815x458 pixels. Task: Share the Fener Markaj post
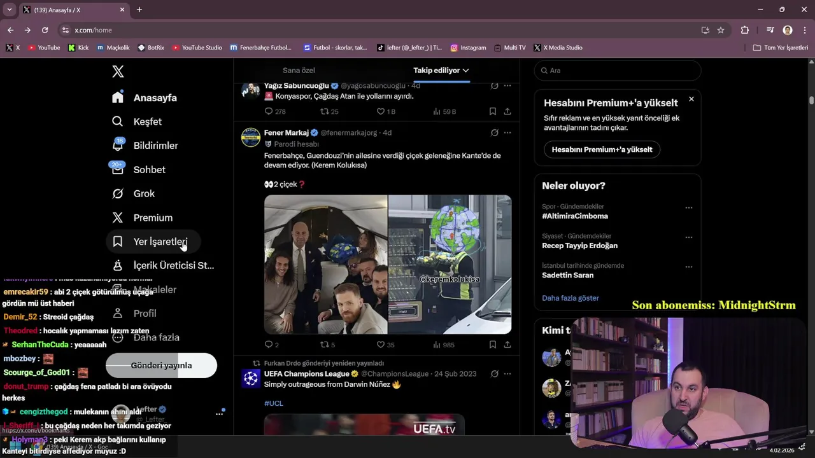coord(507,345)
